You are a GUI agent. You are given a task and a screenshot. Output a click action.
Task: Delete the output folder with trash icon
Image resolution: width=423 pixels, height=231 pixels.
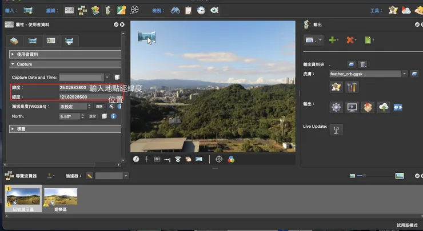(362, 64)
